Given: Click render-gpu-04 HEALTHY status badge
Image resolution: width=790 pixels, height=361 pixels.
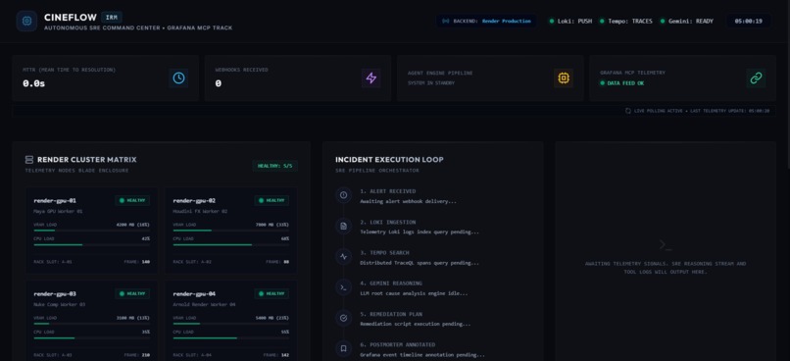Looking at the screenshot, I should [x=272, y=293].
